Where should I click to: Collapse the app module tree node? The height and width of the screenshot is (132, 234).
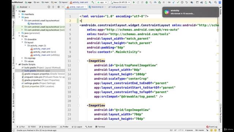tap(16, 11)
